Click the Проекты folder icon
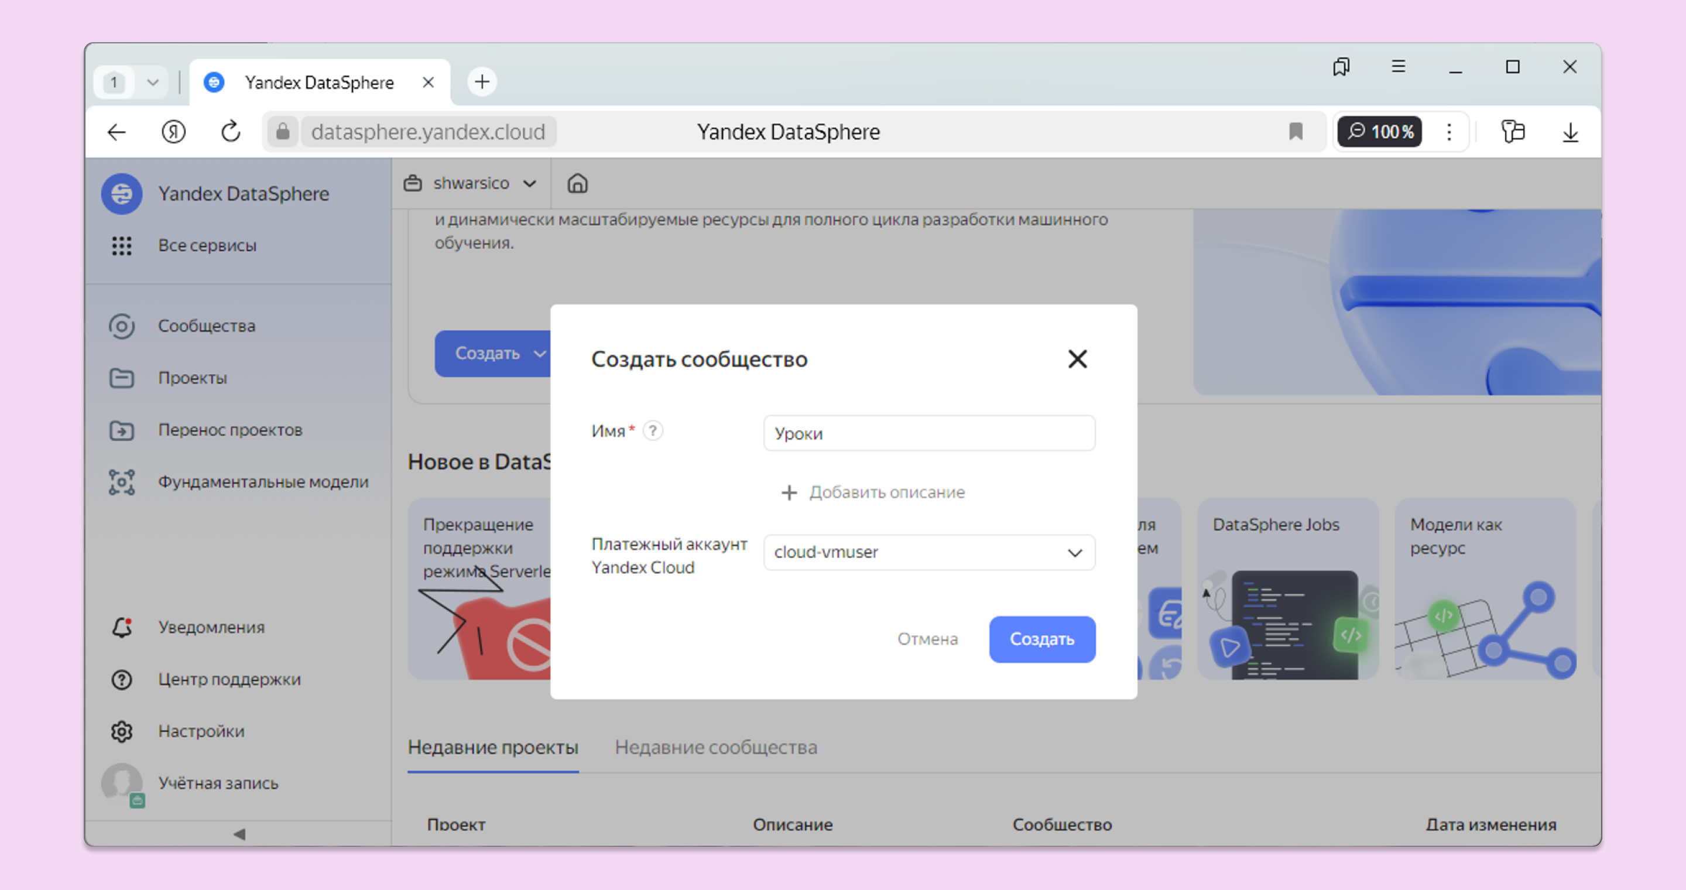This screenshot has width=1686, height=890. (x=121, y=378)
